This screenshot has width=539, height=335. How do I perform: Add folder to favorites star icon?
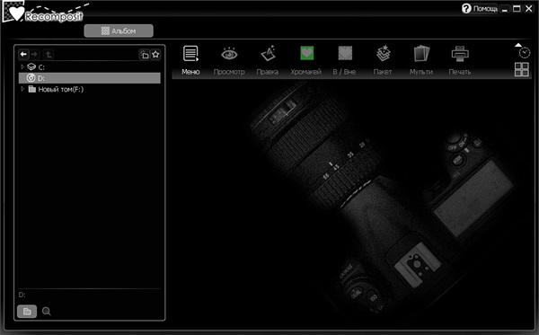tap(155, 54)
